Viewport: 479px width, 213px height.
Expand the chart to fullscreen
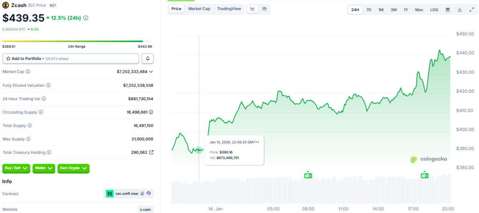[471, 10]
